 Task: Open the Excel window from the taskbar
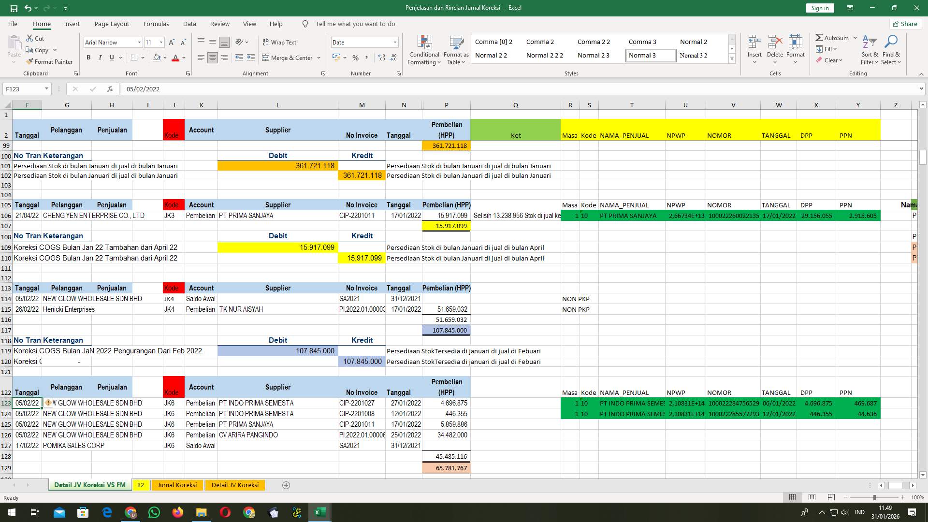[x=319, y=512]
